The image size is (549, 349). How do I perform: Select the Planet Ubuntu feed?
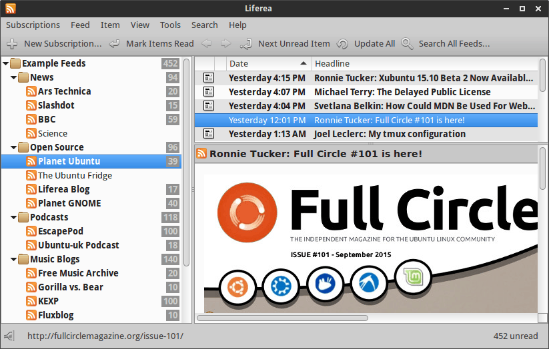pyautogui.click(x=91, y=162)
